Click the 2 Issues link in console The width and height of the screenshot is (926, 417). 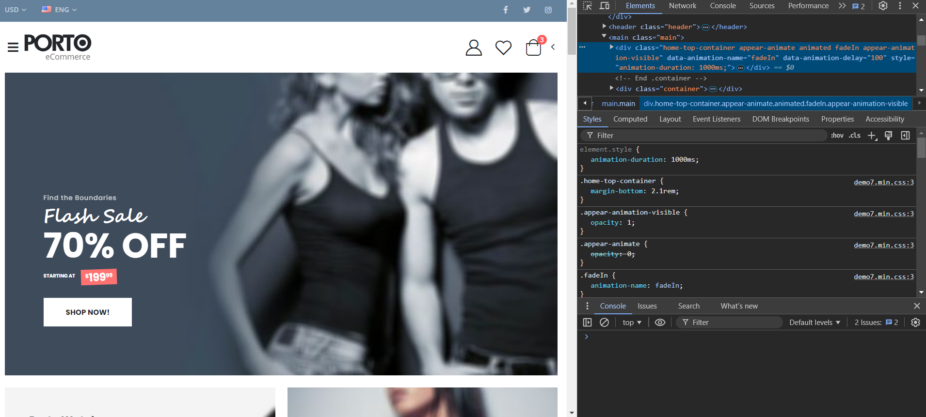pyautogui.click(x=877, y=323)
